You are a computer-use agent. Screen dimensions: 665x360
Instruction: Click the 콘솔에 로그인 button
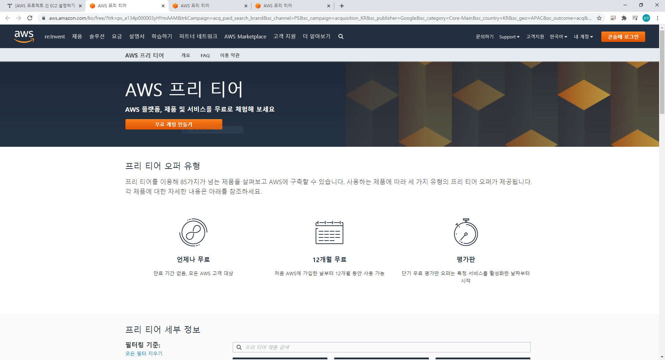pyautogui.click(x=623, y=37)
